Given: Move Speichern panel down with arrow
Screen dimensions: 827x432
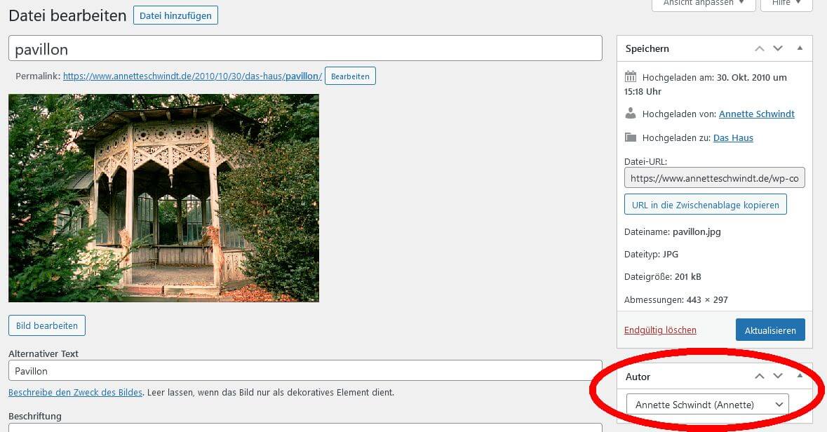Looking at the screenshot, I should point(778,48).
